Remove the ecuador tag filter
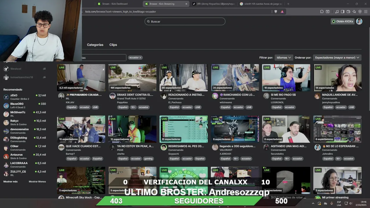 click(140, 57)
